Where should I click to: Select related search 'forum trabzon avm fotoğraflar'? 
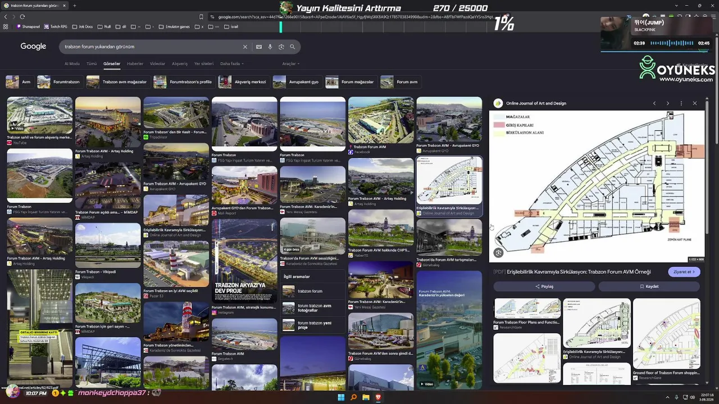[312, 308]
